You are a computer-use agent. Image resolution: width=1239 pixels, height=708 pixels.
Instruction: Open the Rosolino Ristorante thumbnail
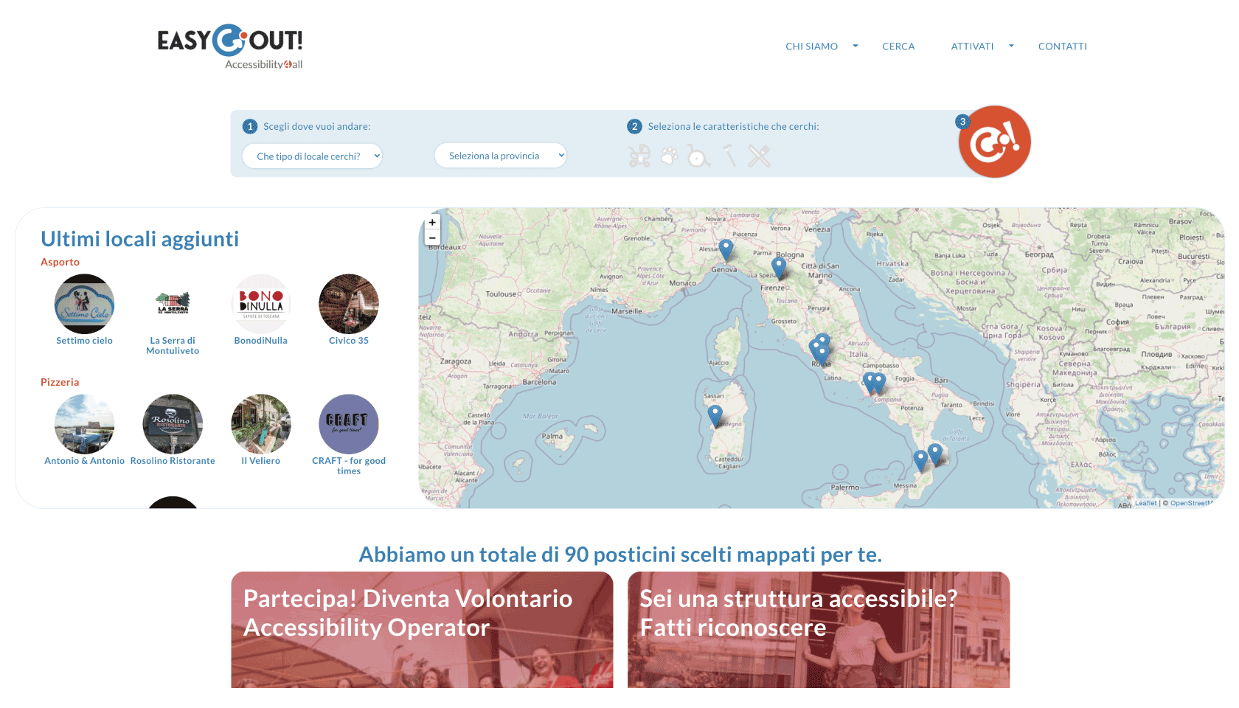(x=173, y=424)
